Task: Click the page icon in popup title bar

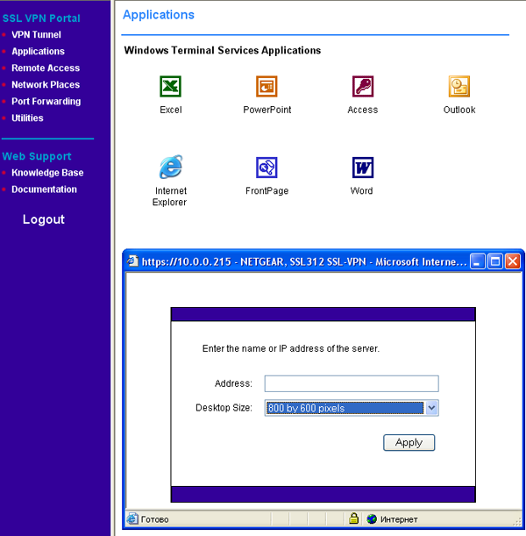Action: coord(133,261)
